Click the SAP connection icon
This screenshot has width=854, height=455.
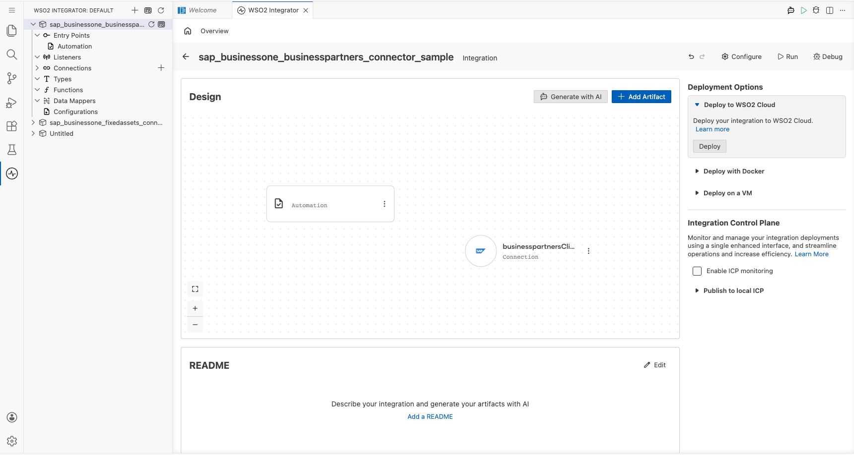coord(481,251)
